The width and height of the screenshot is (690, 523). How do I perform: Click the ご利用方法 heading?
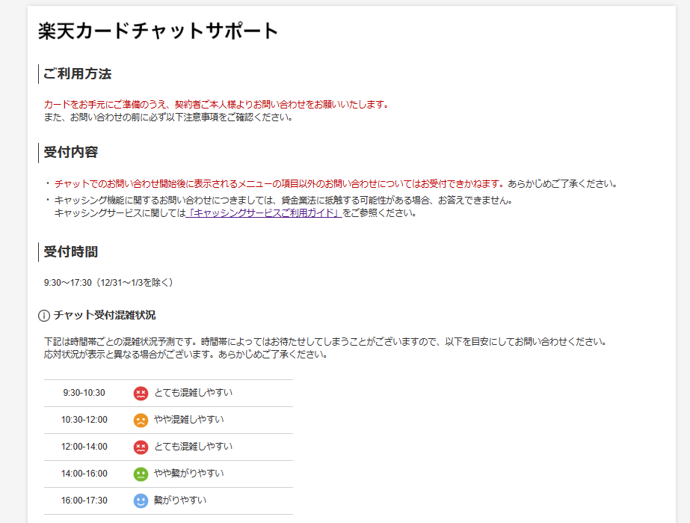78,73
